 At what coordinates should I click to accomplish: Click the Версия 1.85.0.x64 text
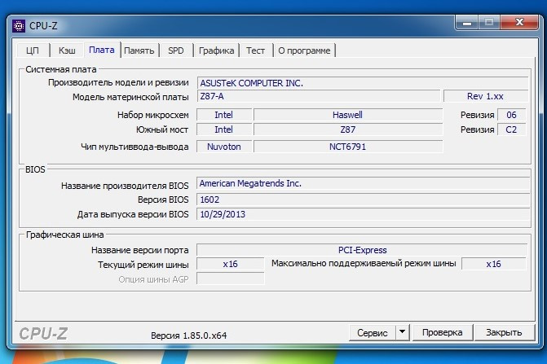point(189,335)
